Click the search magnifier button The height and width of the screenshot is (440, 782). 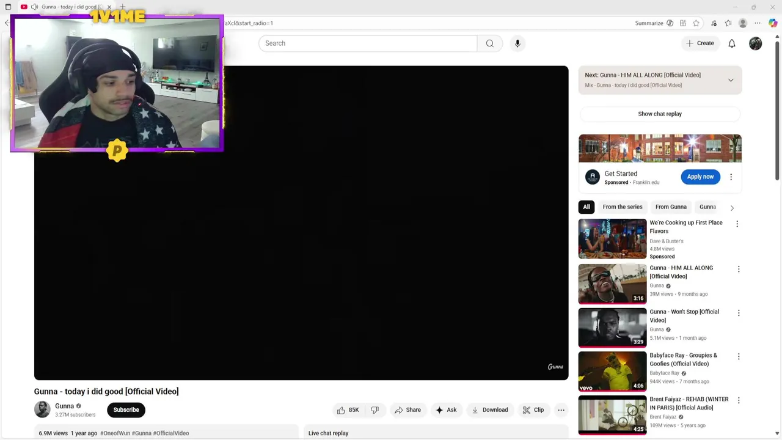point(489,43)
